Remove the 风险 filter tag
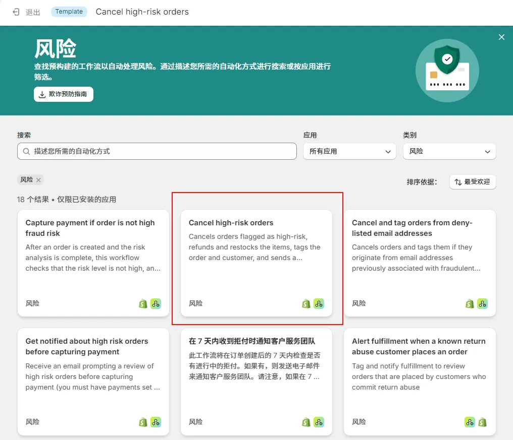 click(x=38, y=180)
